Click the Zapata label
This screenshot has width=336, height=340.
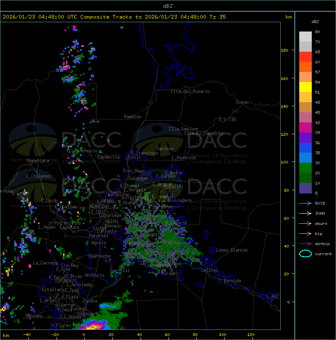pos(90,301)
